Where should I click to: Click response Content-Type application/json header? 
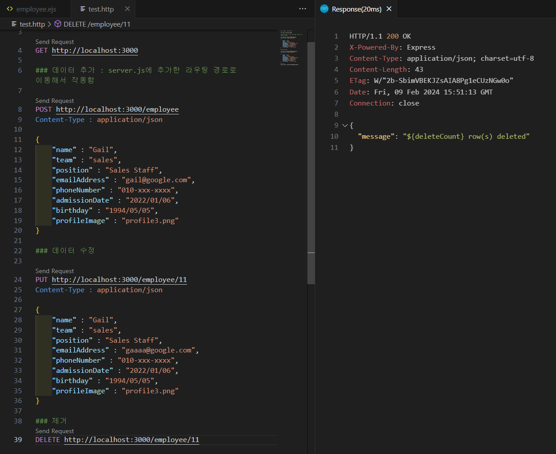click(x=442, y=59)
